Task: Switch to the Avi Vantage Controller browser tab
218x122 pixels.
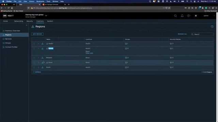Action: point(54,4)
